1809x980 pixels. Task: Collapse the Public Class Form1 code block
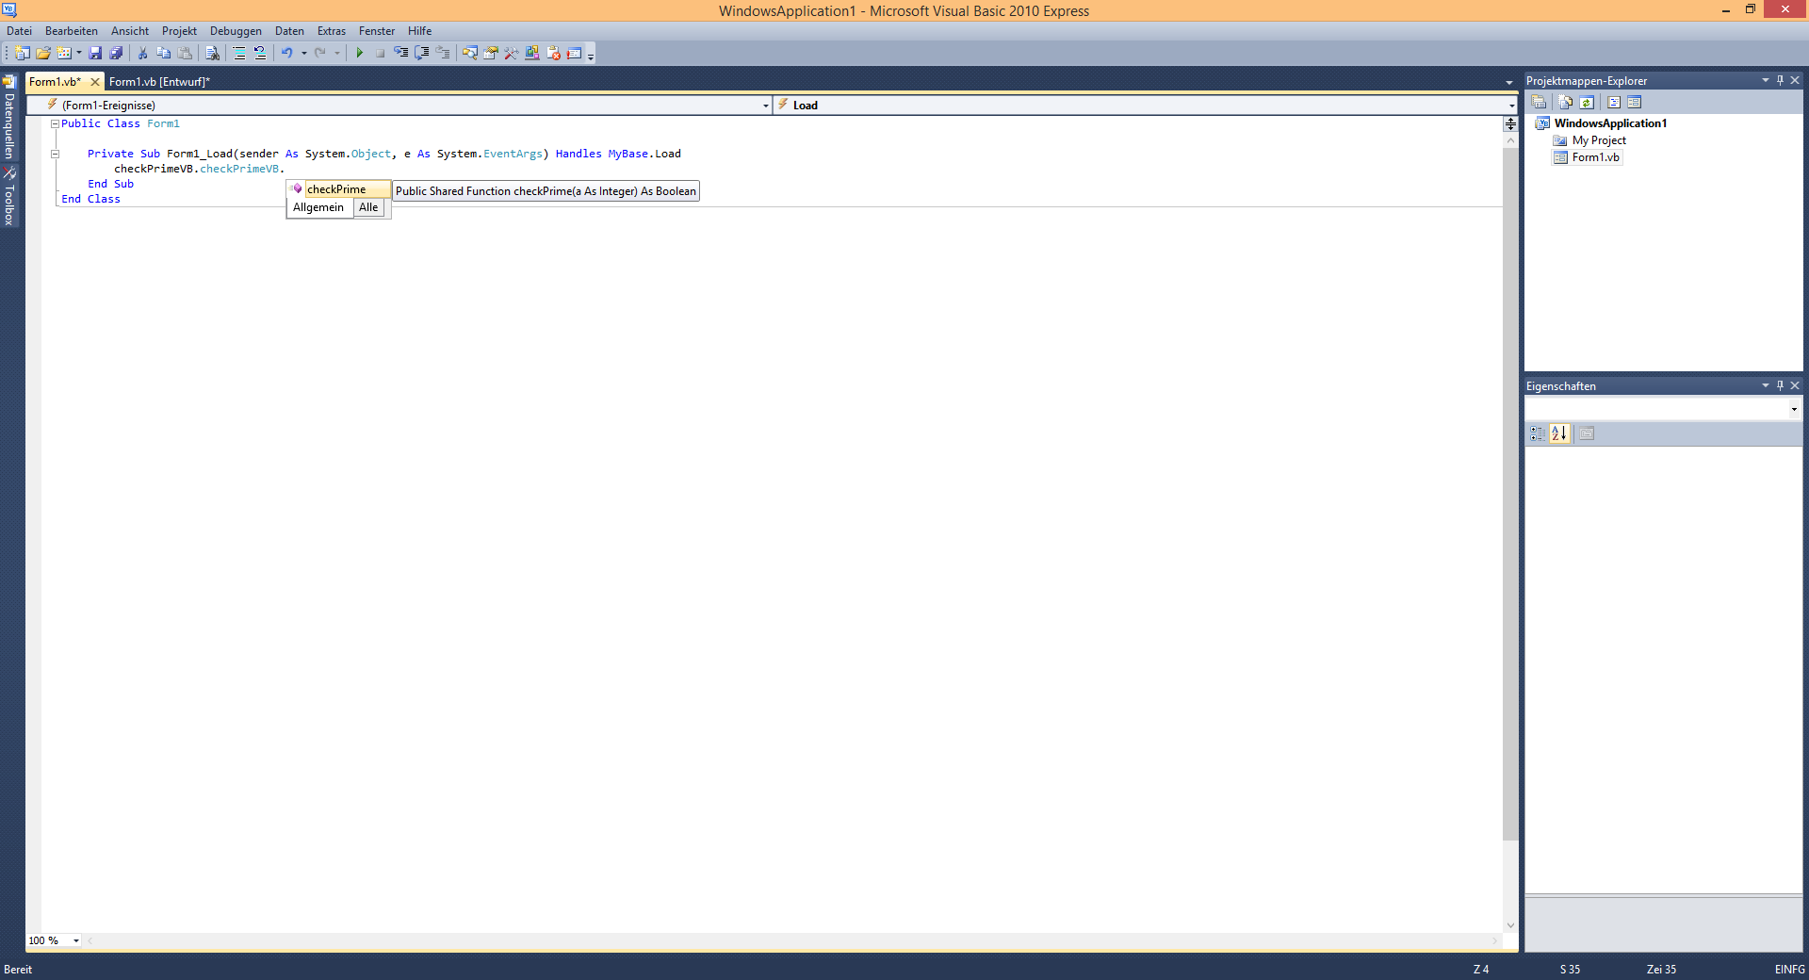point(55,123)
